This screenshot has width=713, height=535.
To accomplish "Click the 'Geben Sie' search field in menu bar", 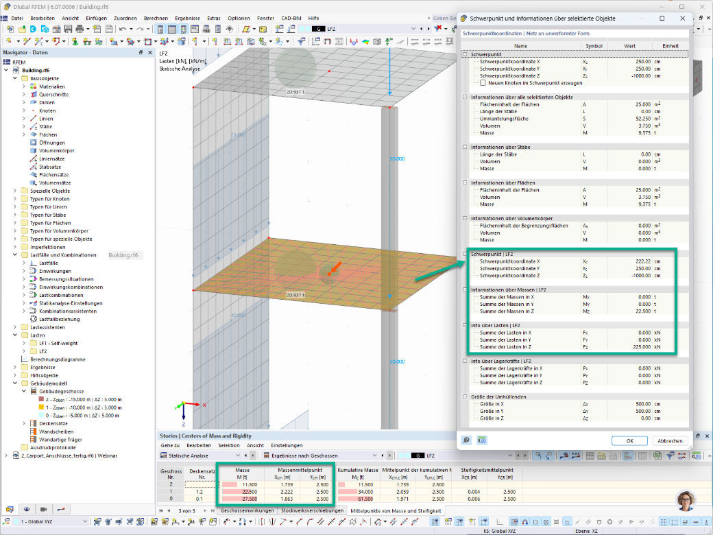I will (x=444, y=19).
